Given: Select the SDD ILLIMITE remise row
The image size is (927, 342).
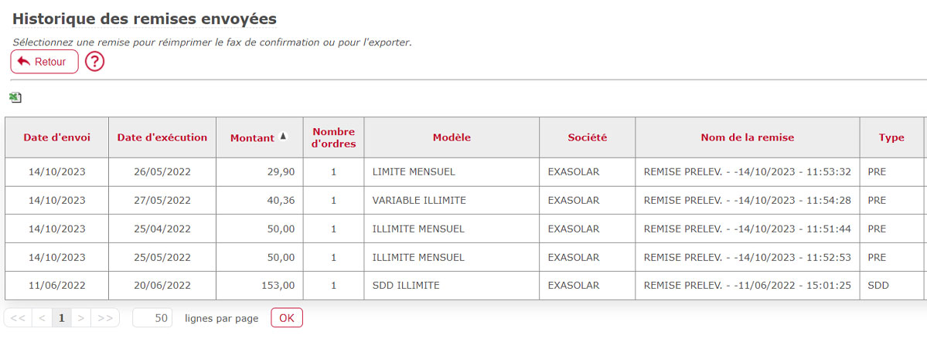Looking at the screenshot, I should (x=466, y=286).
